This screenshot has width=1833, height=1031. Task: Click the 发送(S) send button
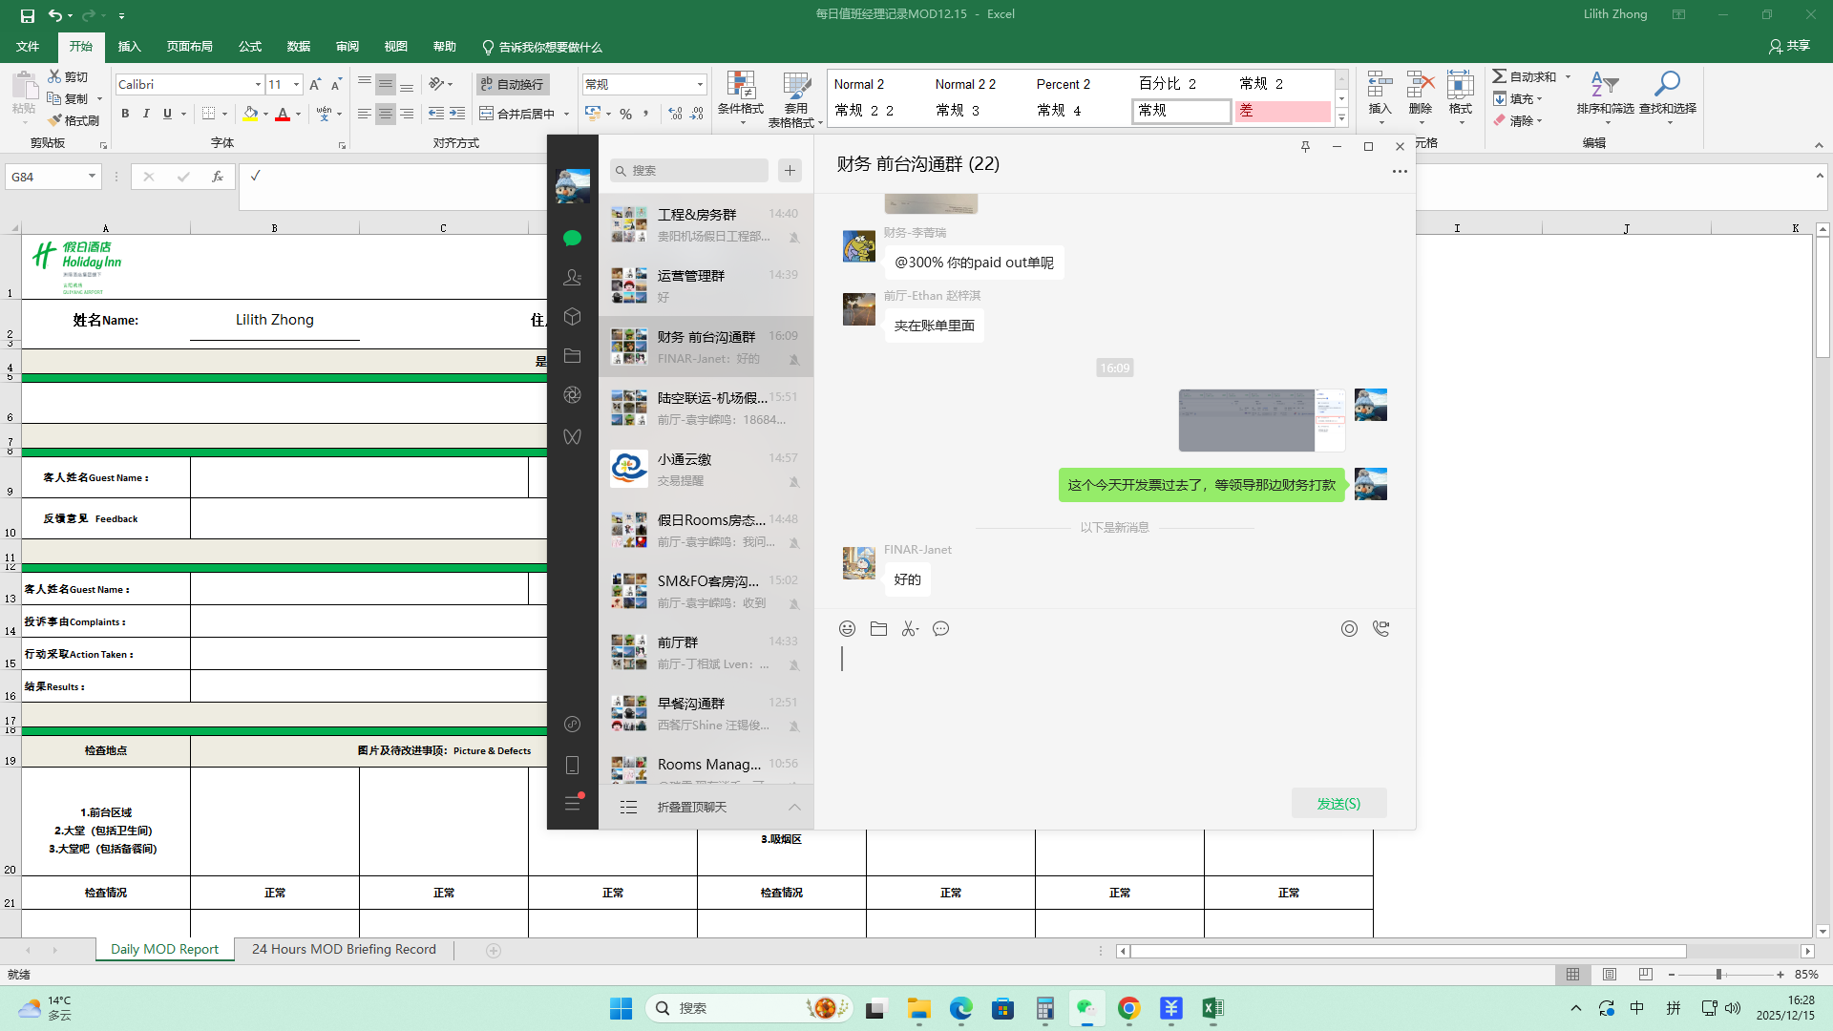(1338, 803)
